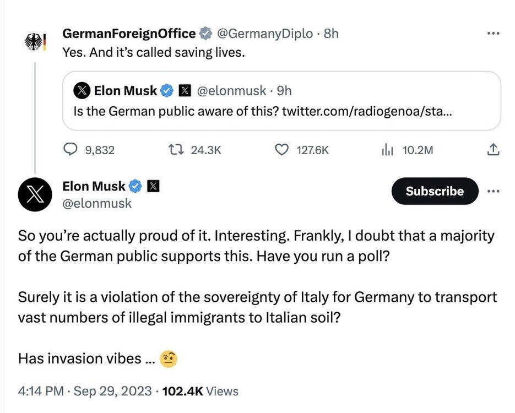Click Elon Musk's X profile avatar
Viewport: 515px width, 413px height.
35,194
